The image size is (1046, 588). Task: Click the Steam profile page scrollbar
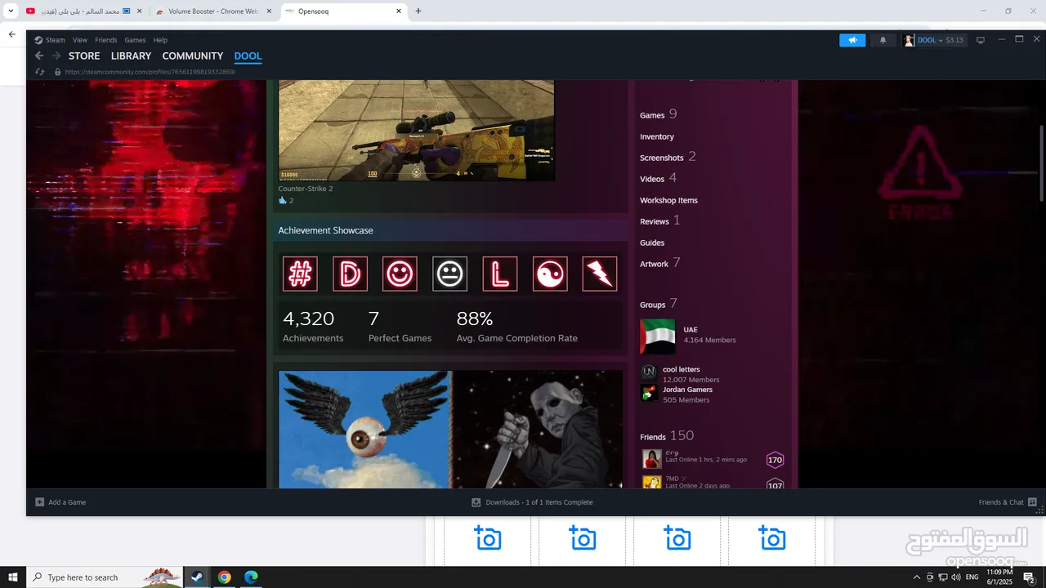[1041, 163]
